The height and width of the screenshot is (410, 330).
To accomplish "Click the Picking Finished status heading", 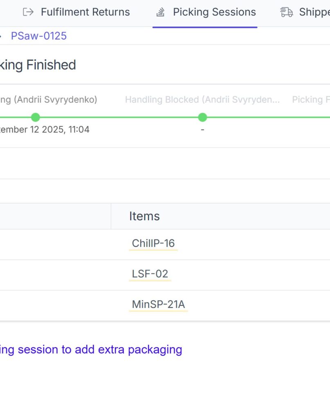I will click(x=38, y=65).
